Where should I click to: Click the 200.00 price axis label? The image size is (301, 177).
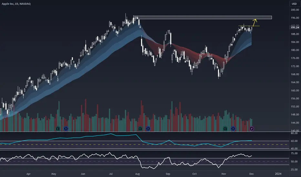[x=295, y=10]
